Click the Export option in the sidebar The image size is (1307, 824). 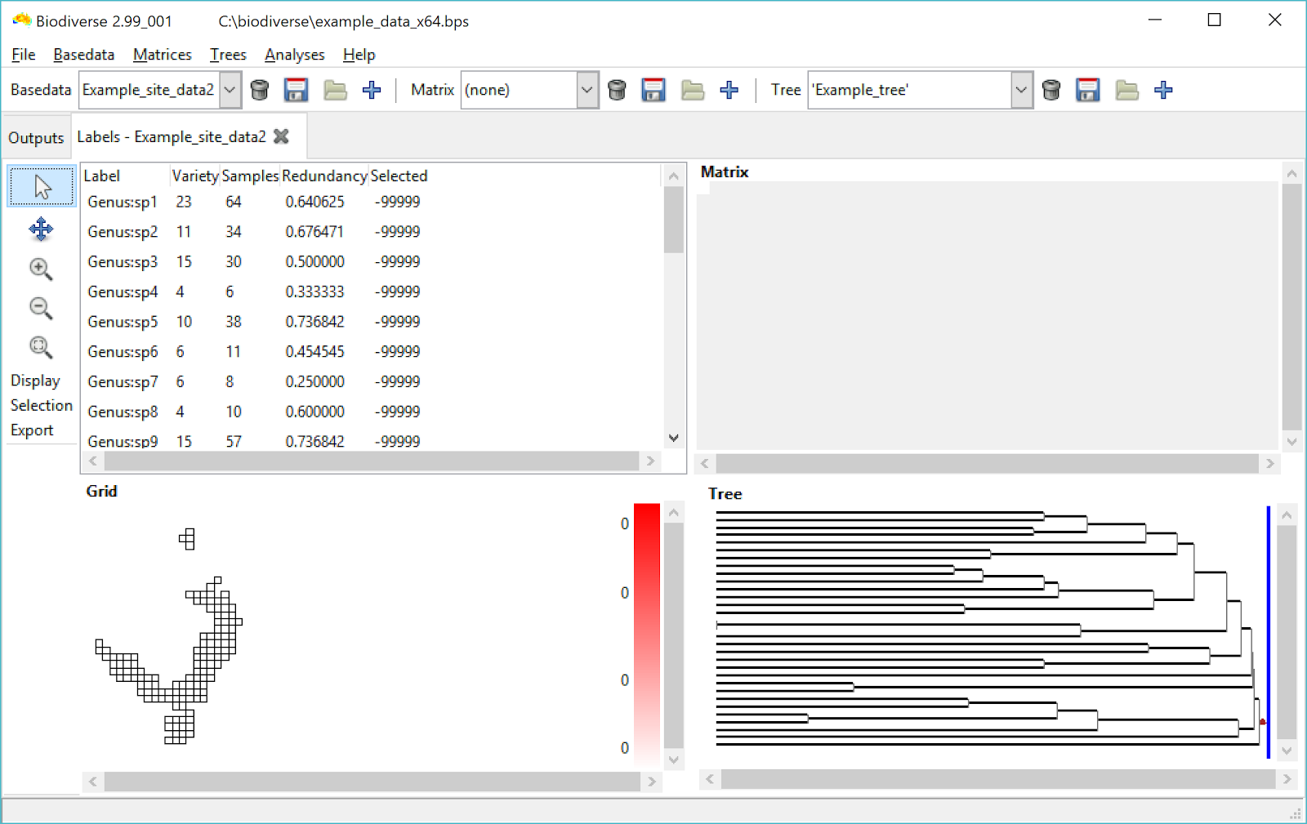(x=33, y=430)
